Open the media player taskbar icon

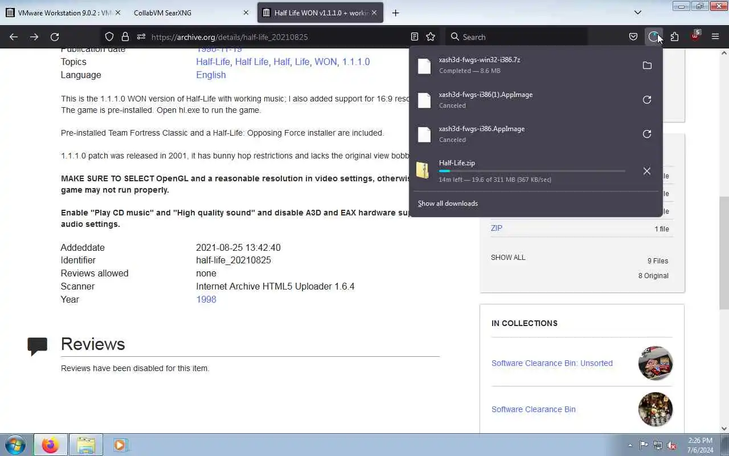click(x=120, y=445)
